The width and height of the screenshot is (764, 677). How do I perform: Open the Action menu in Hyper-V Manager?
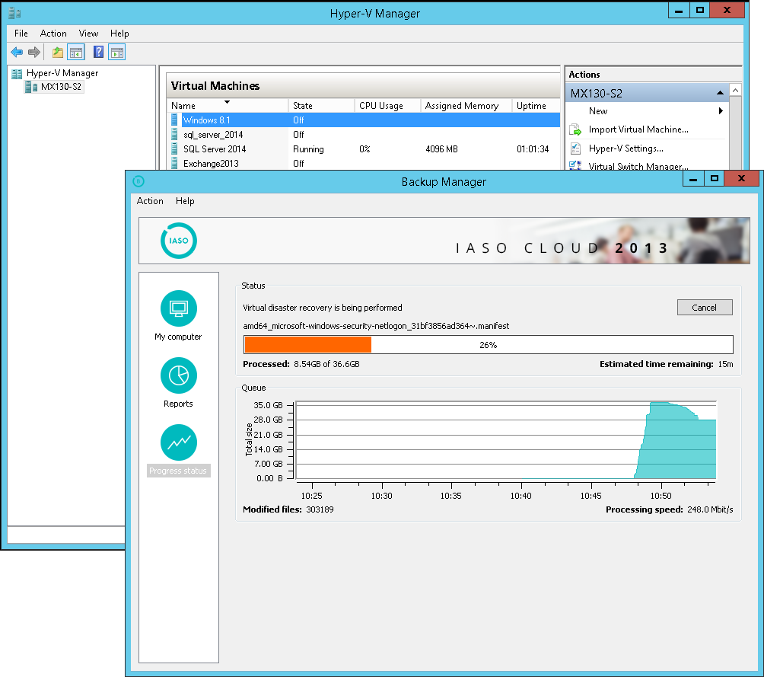pyautogui.click(x=53, y=34)
